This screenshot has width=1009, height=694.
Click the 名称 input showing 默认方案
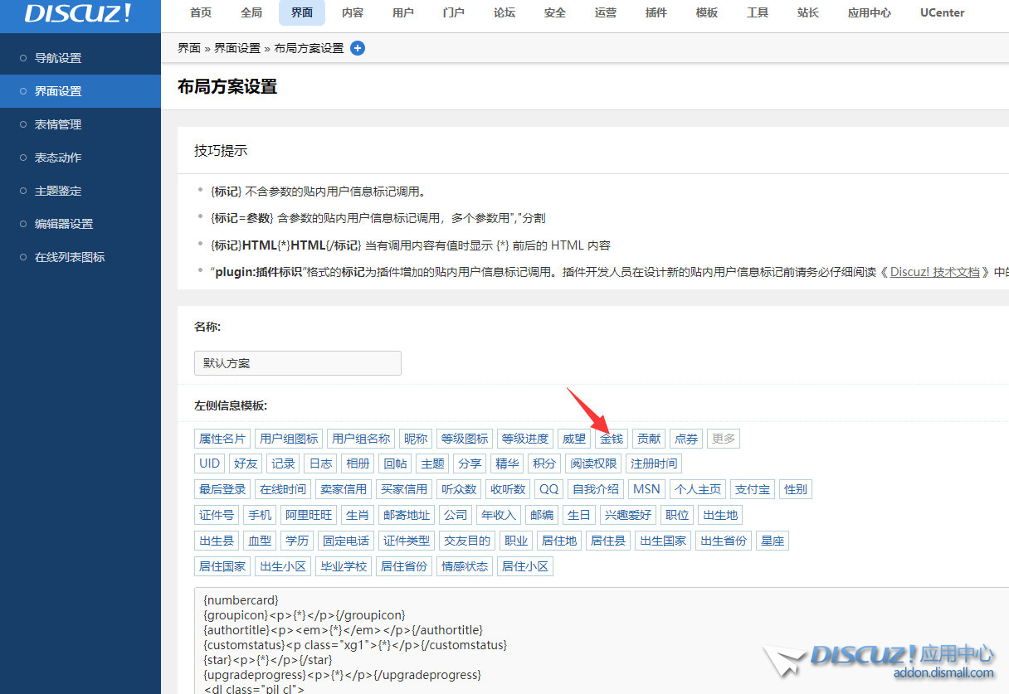click(x=297, y=363)
